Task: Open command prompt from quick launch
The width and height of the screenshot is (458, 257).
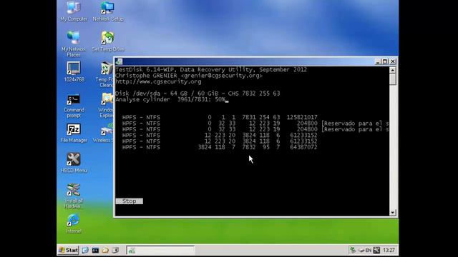Action: click(x=95, y=250)
